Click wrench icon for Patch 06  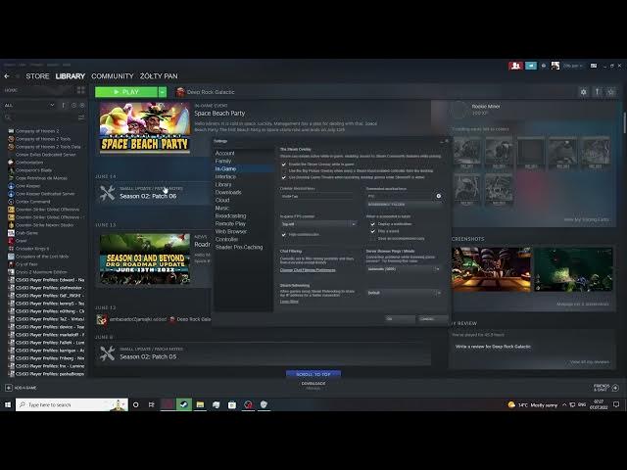(107, 193)
